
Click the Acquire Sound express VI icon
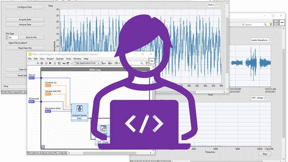click(79, 109)
